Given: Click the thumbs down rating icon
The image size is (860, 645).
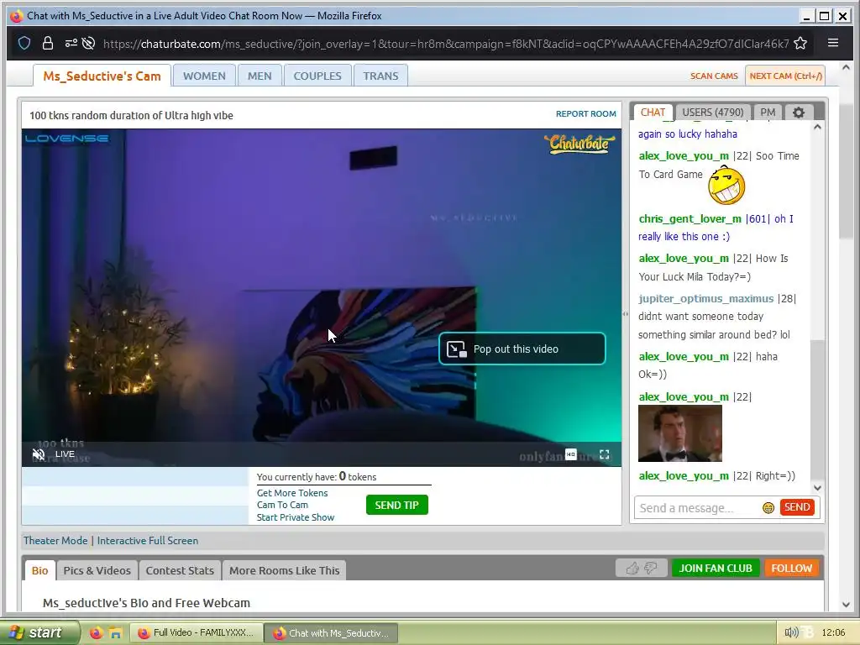Looking at the screenshot, I should tap(651, 569).
